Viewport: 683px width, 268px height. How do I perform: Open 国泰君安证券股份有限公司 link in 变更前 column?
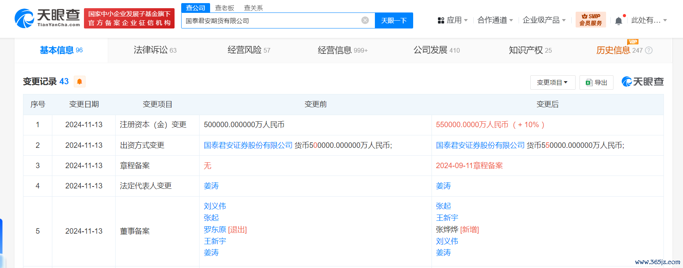[x=248, y=145]
